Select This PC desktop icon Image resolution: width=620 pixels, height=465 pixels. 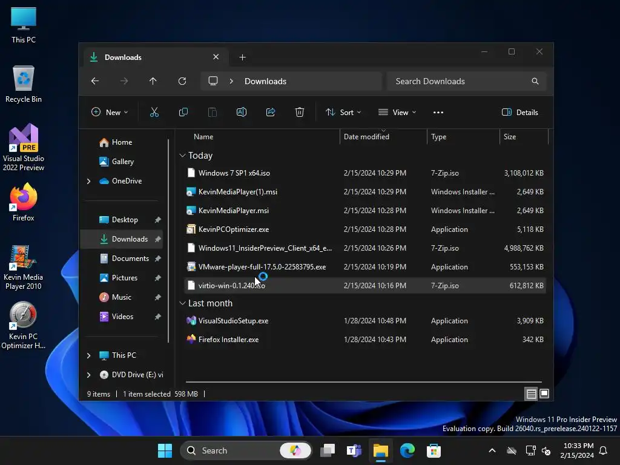[x=24, y=25]
